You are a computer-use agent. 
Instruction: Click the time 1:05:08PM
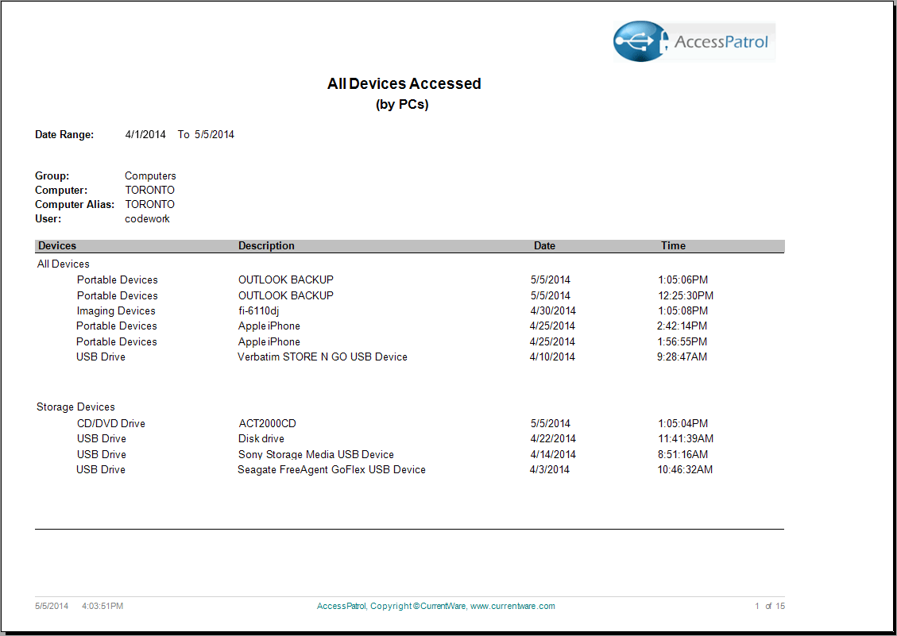683,310
